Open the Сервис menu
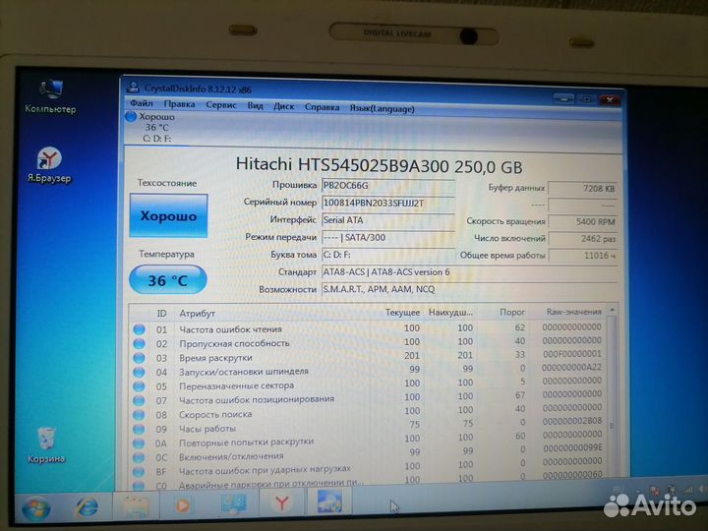The width and height of the screenshot is (708, 531). (221, 105)
